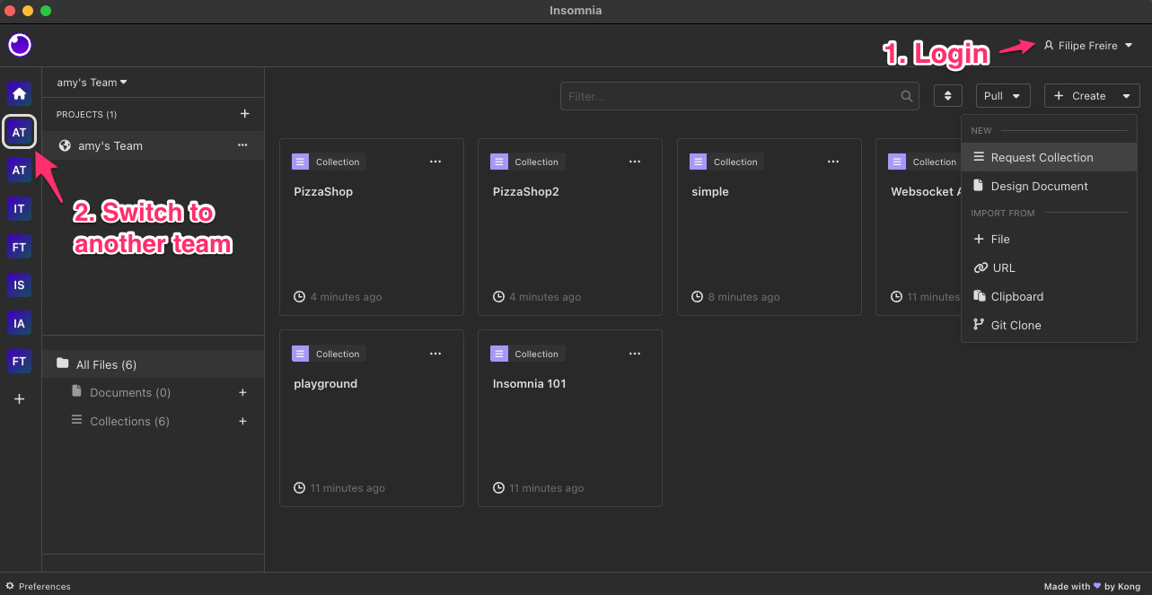Follow the Made with ♥ by Kong link

click(1094, 586)
